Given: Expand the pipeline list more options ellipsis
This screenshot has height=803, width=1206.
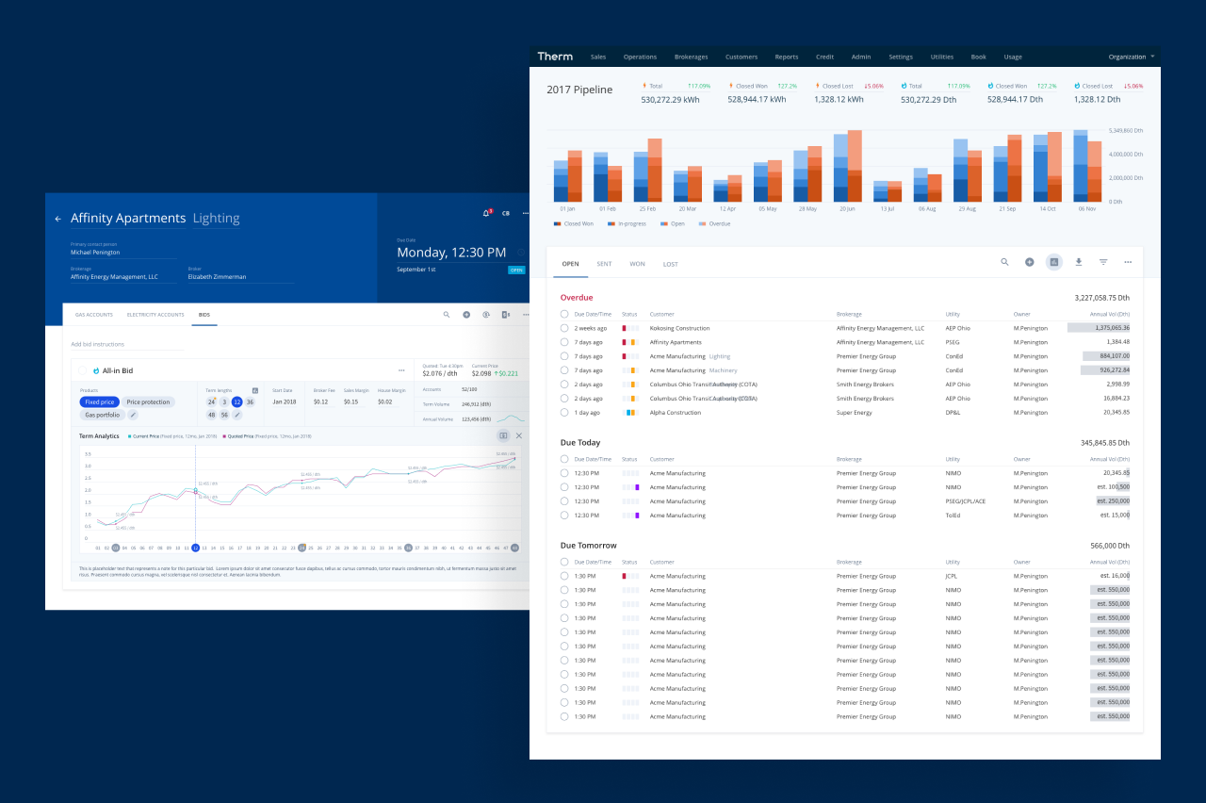Looking at the screenshot, I should coord(1128,262).
